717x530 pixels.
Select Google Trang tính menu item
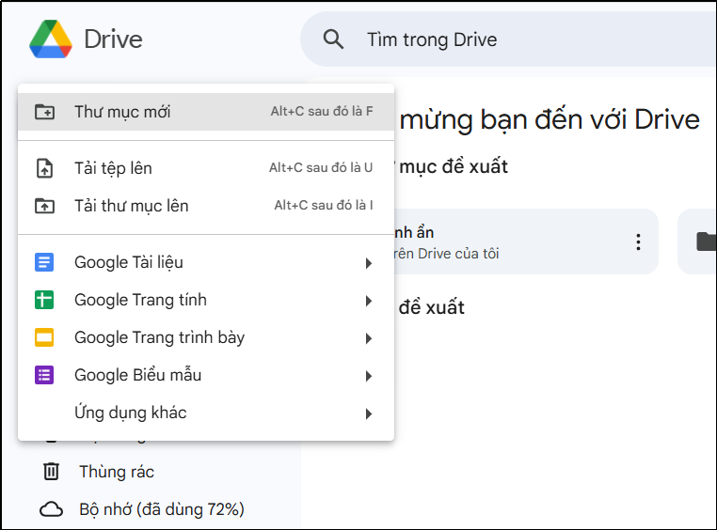point(206,300)
